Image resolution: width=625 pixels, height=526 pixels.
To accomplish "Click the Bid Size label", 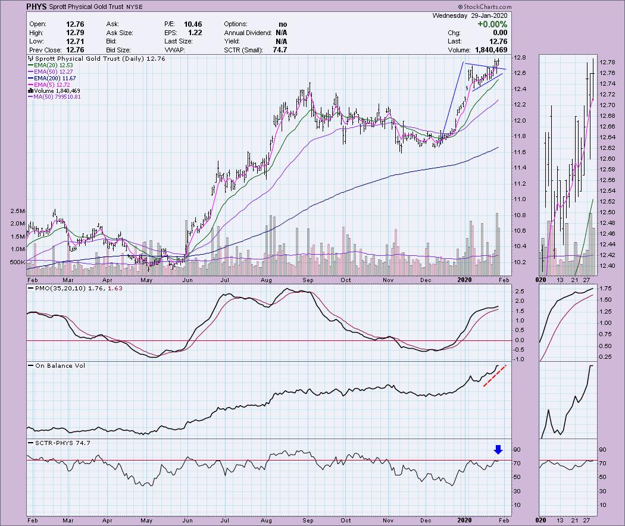I will click(x=119, y=50).
